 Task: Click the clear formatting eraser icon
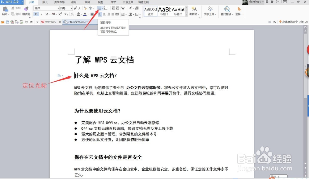coord(85,8)
